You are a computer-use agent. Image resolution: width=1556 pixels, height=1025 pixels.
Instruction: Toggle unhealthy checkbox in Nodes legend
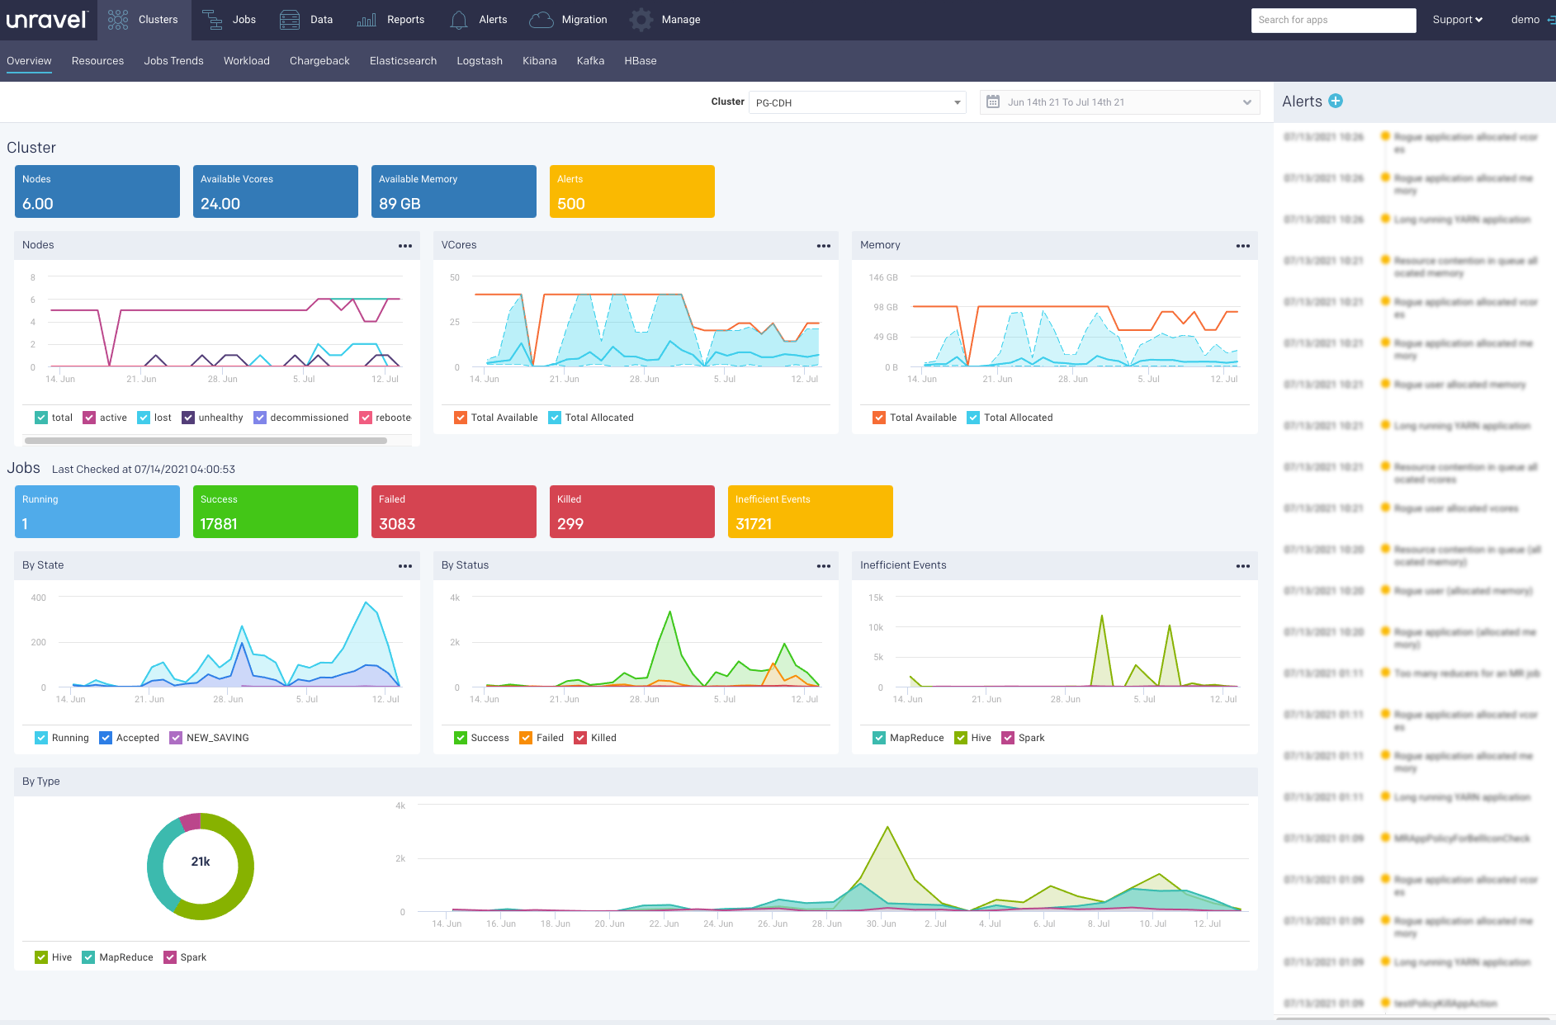coord(188,418)
